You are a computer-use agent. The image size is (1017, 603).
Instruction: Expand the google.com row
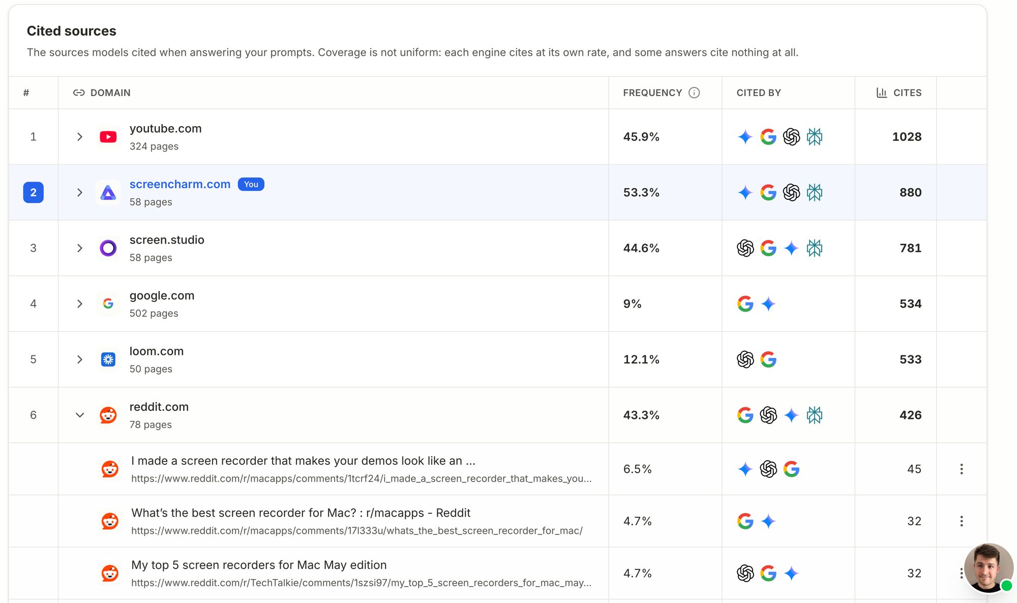79,304
